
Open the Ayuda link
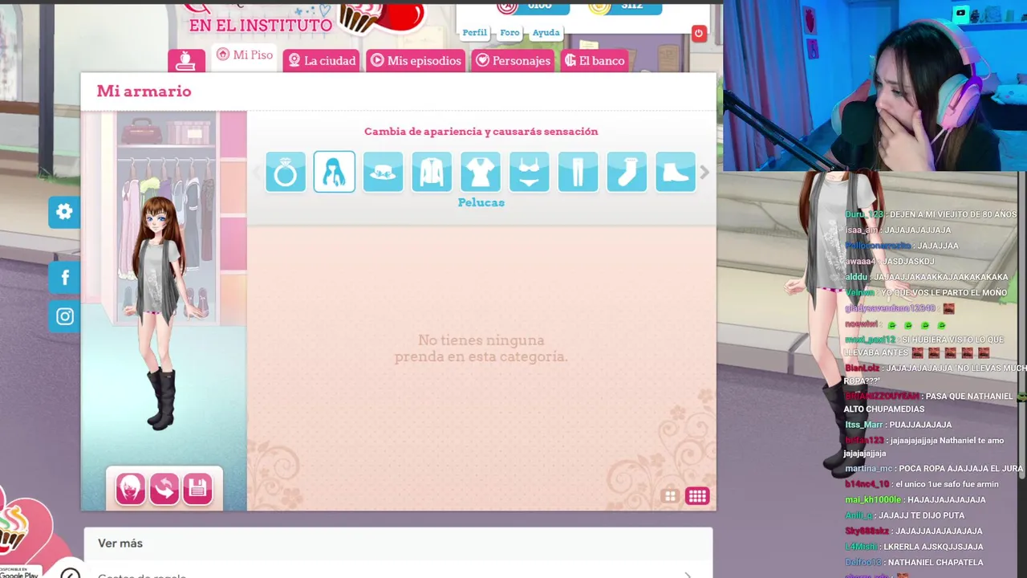[x=546, y=33]
